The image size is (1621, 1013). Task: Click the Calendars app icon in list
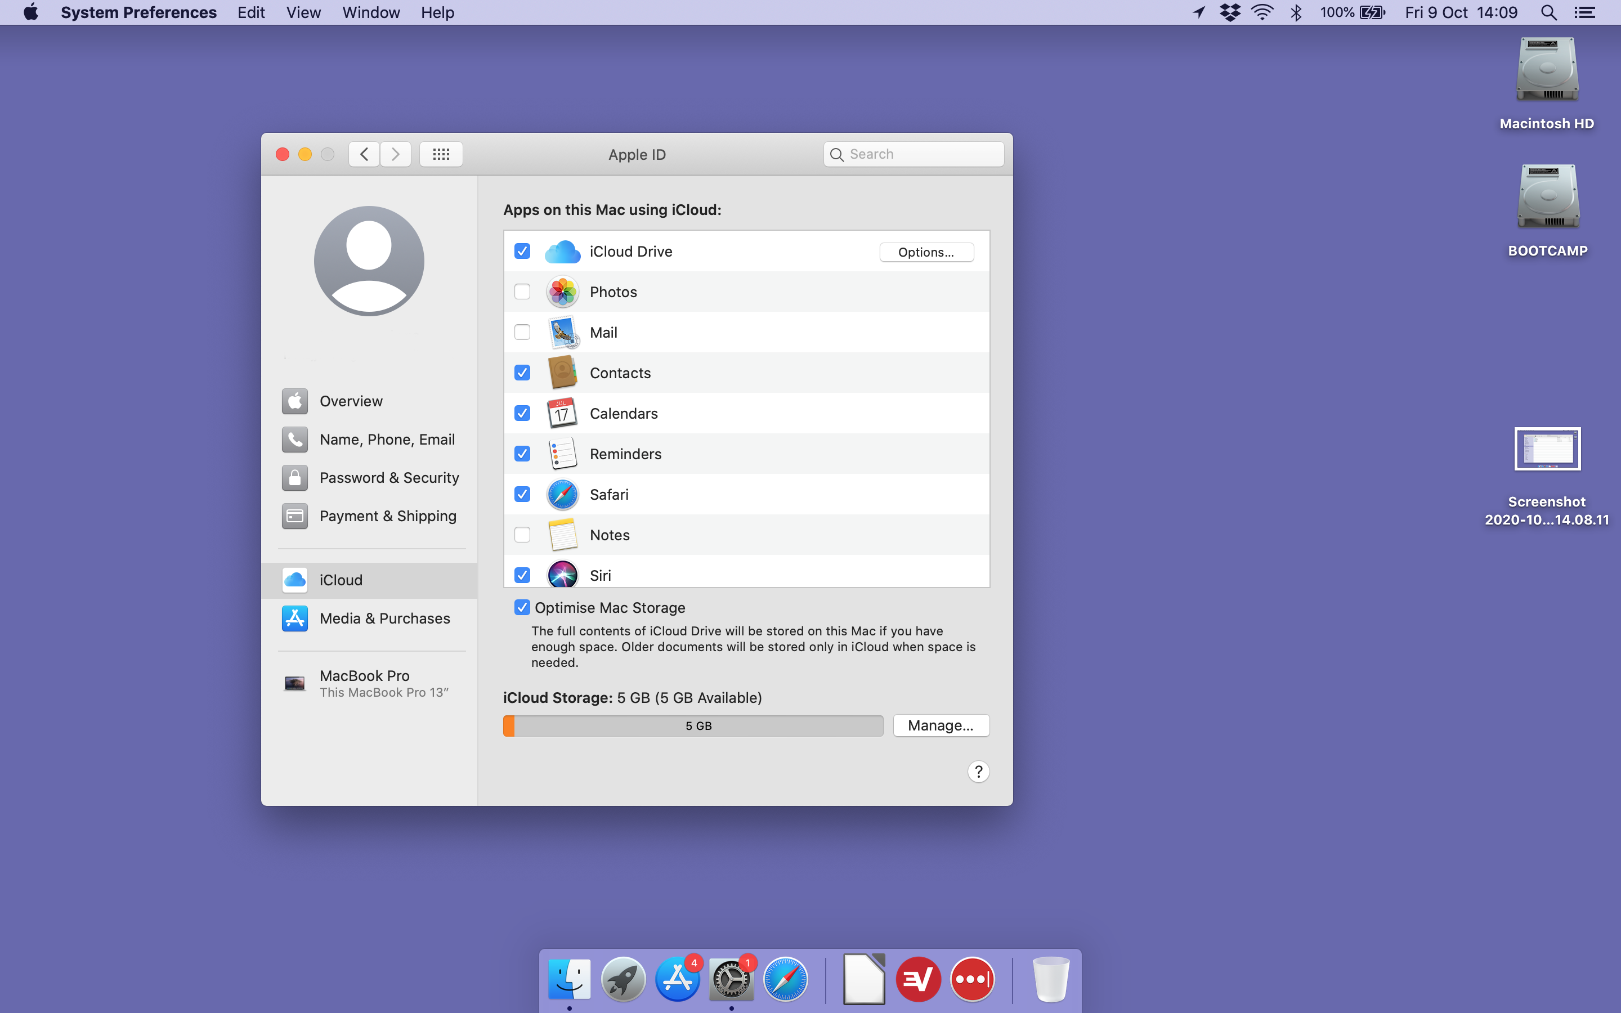click(x=563, y=414)
